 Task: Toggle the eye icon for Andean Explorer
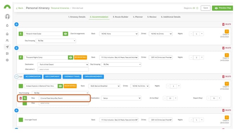(60, 86)
